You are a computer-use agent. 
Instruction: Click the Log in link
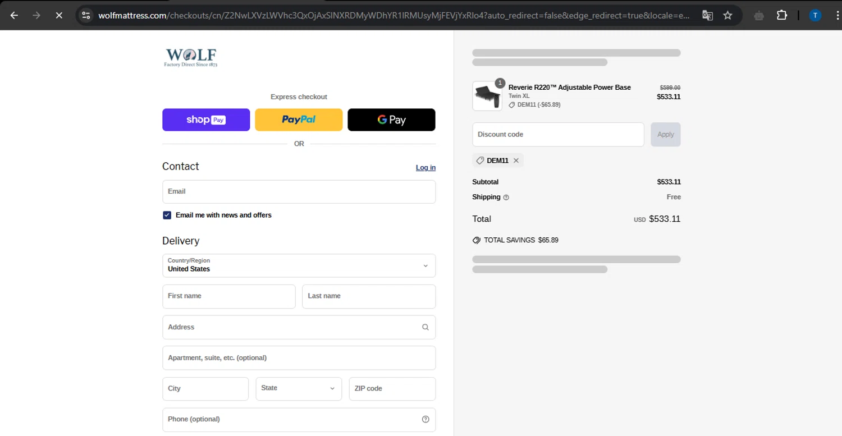(425, 167)
